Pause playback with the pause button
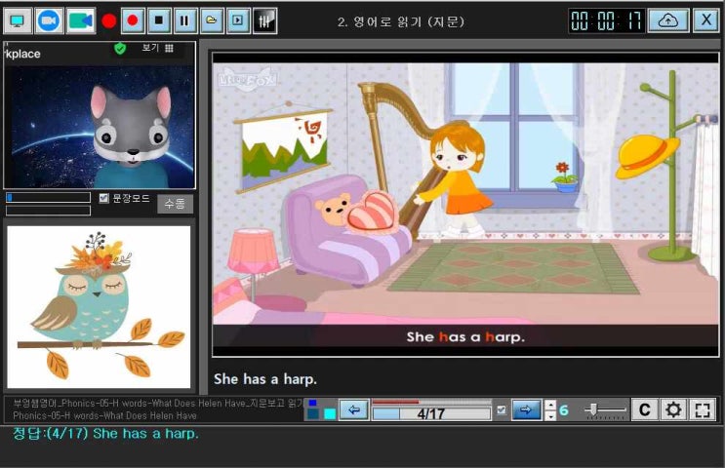Image resolution: width=725 pixels, height=468 pixels. [x=185, y=19]
